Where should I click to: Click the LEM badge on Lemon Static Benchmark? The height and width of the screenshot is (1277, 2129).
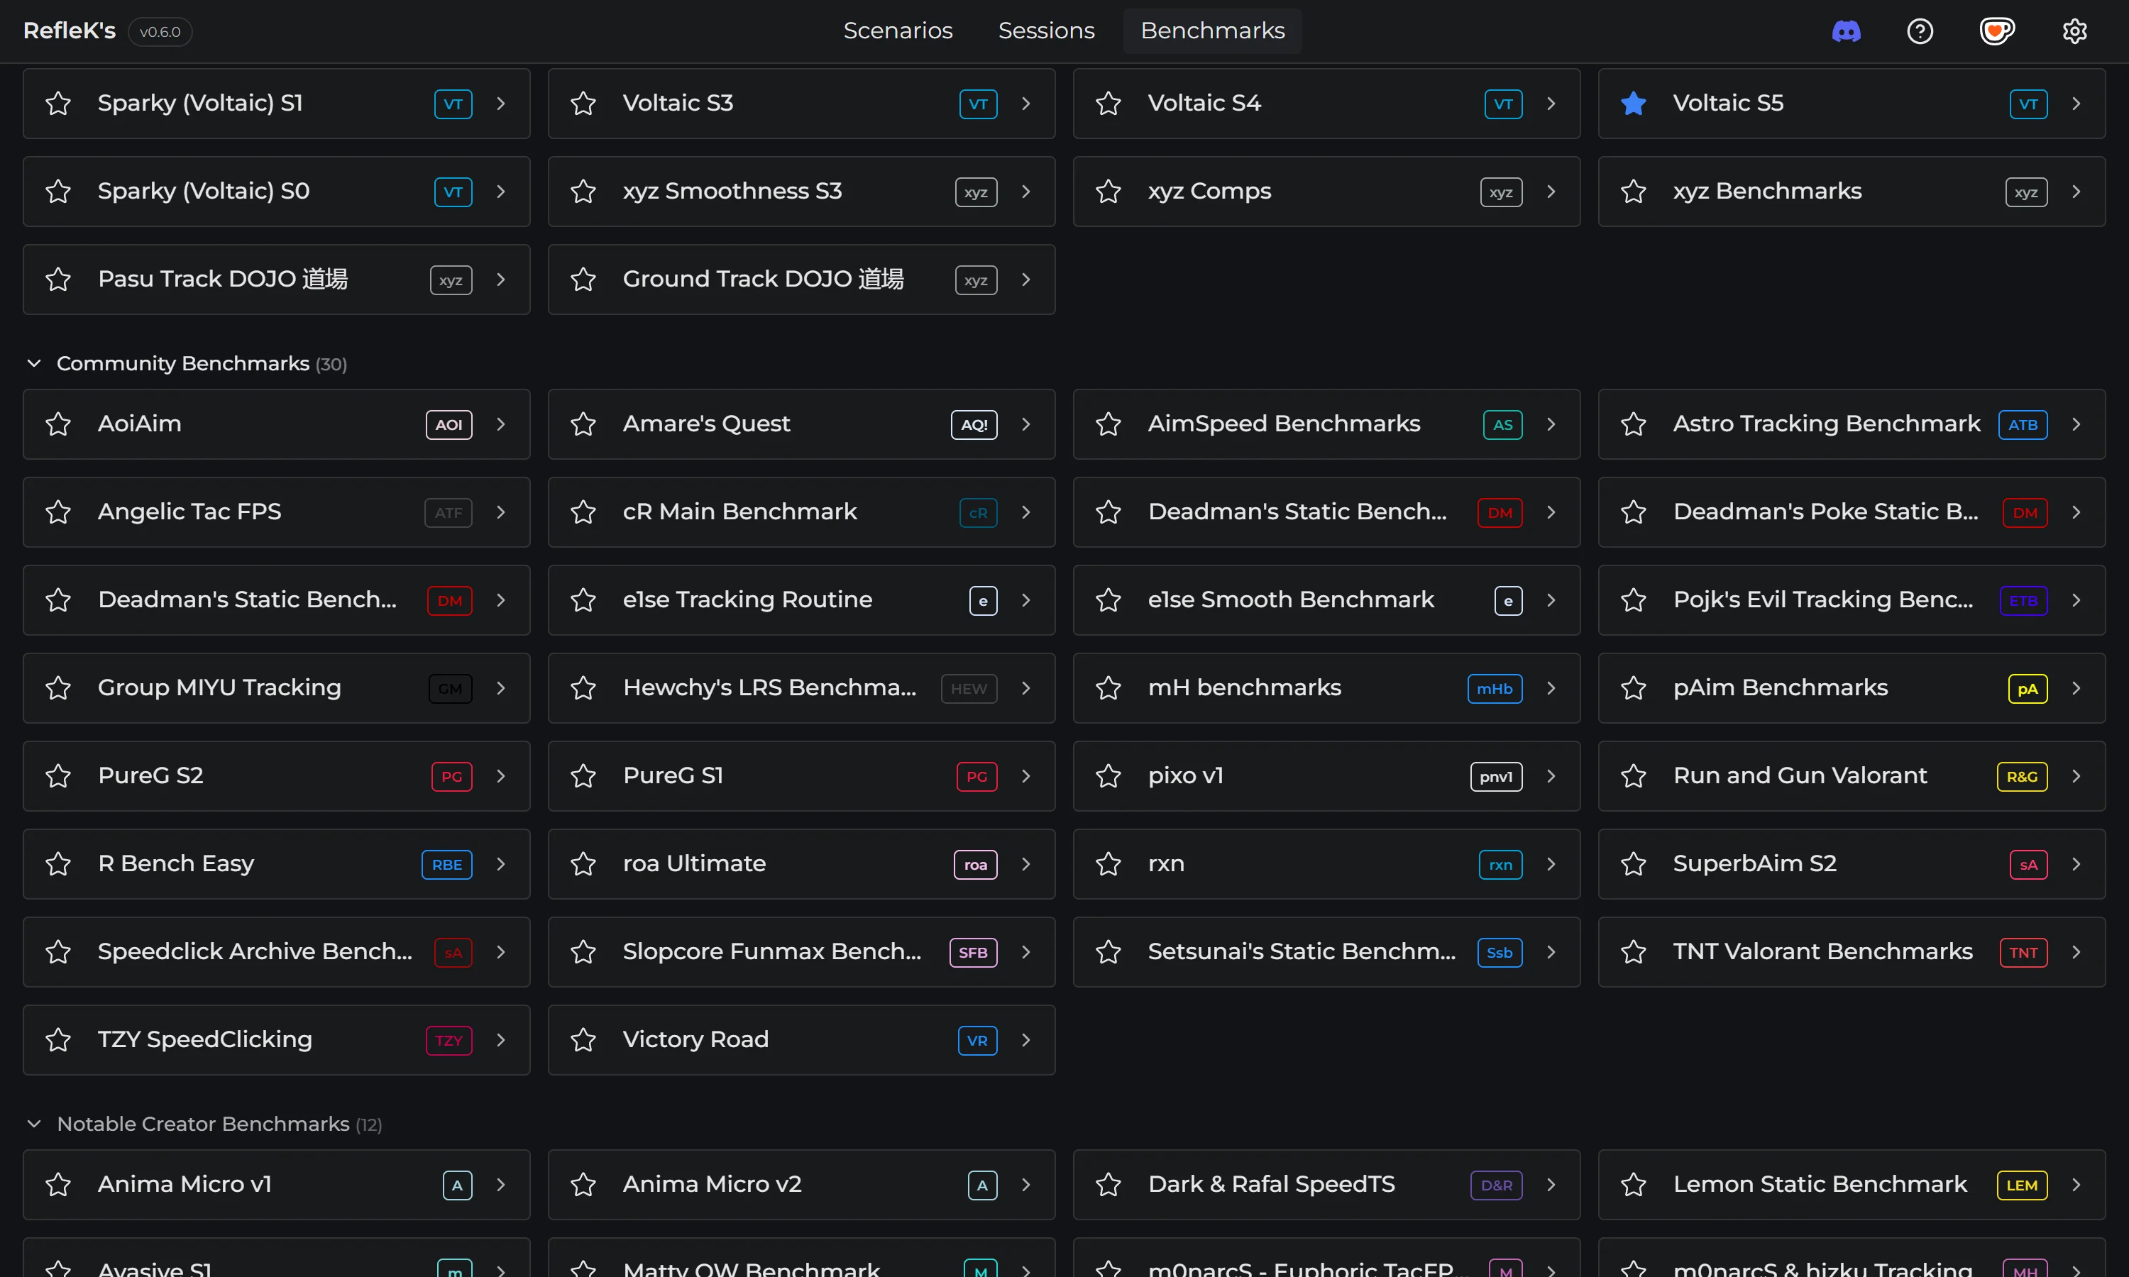tap(2021, 1185)
